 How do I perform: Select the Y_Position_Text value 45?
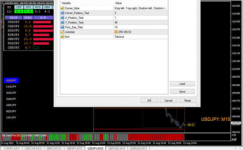(x=141, y=23)
